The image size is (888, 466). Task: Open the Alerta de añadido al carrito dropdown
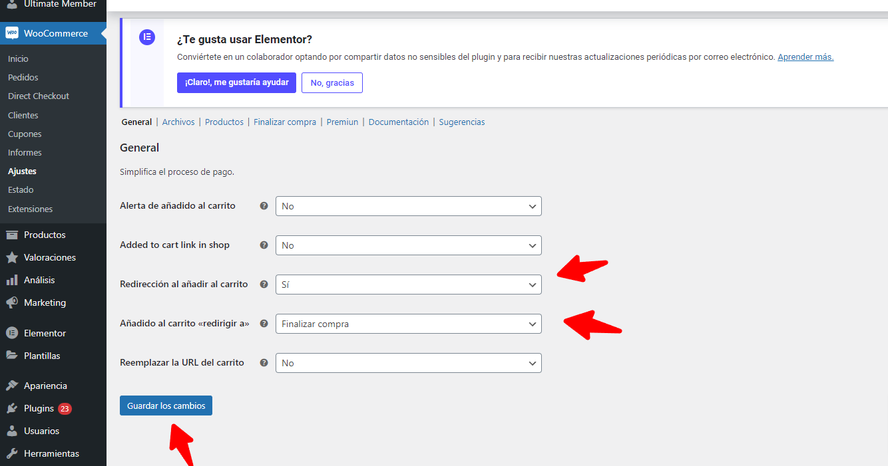click(x=409, y=206)
